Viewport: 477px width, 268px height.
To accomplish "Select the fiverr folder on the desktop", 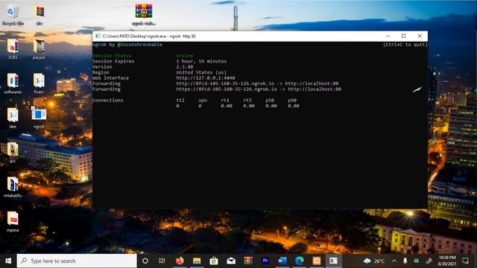I will tap(39, 83).
